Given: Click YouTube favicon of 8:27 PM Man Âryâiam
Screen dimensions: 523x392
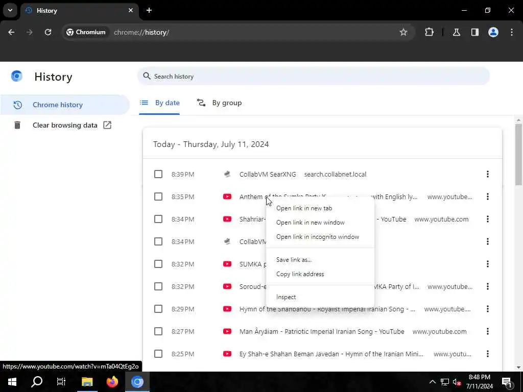Looking at the screenshot, I should coord(227,331).
